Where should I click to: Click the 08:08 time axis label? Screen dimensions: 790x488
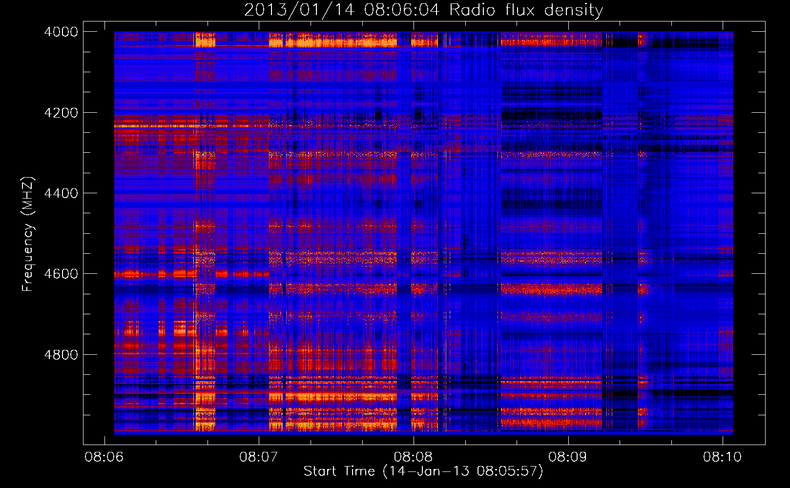click(414, 457)
